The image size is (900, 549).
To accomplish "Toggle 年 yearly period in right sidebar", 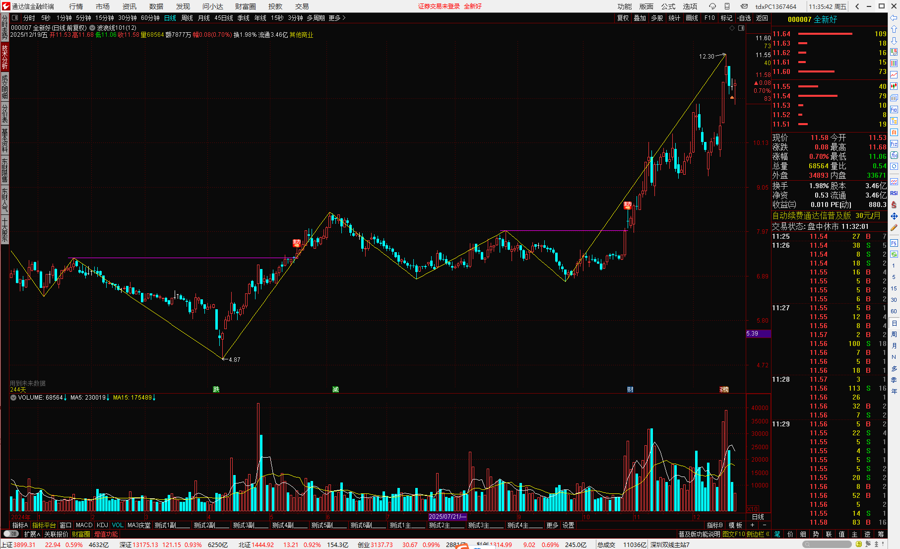I will pos(894,392).
